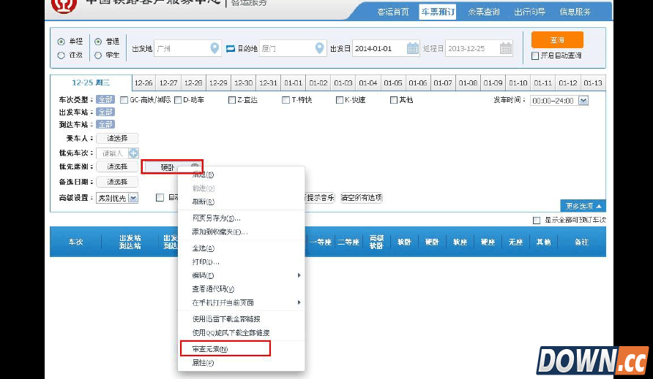Select the 学生 ticket radio button

pos(98,55)
